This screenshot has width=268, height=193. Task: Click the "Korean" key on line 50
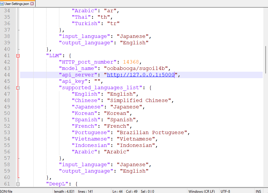click(84, 113)
